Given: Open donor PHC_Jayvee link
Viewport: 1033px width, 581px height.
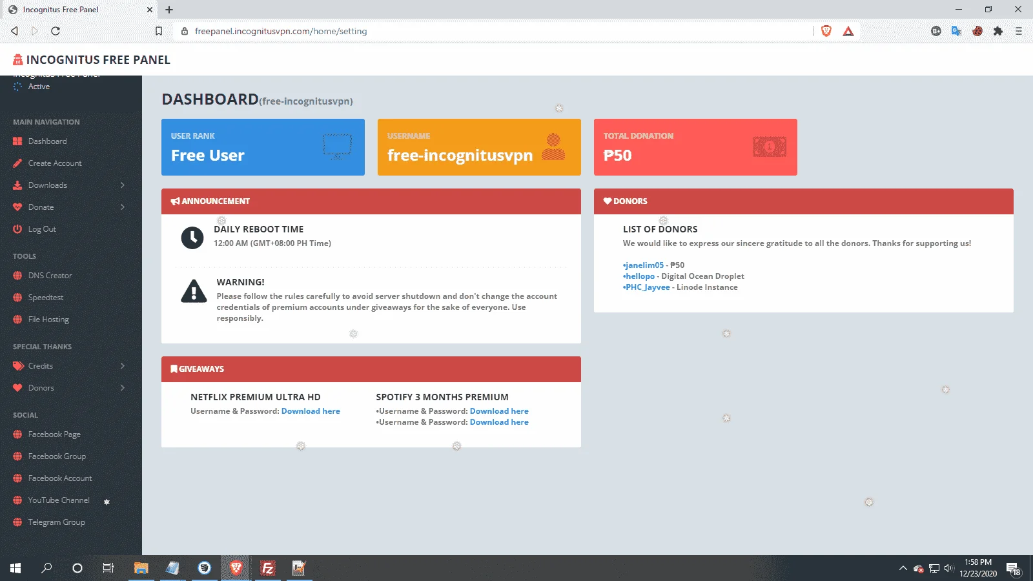Looking at the screenshot, I should click(648, 287).
